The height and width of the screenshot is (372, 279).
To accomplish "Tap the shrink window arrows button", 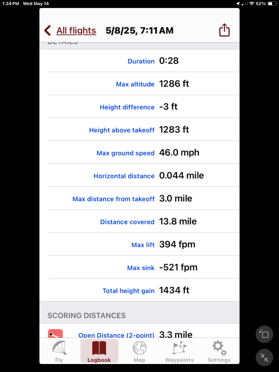I will click(x=264, y=357).
